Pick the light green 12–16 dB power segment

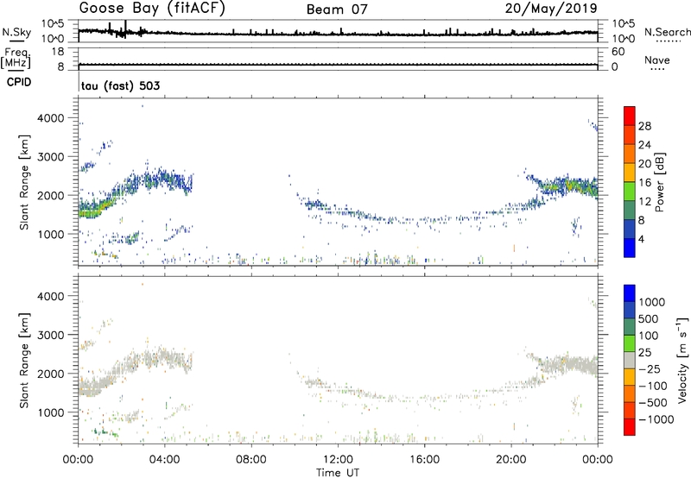[630, 192]
